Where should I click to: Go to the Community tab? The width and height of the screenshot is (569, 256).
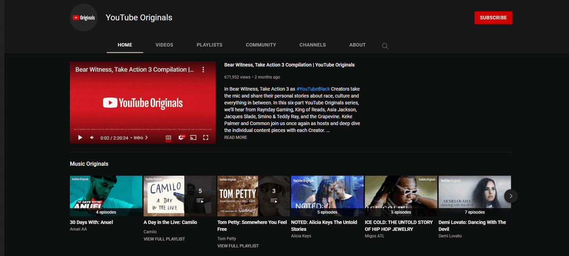(261, 45)
